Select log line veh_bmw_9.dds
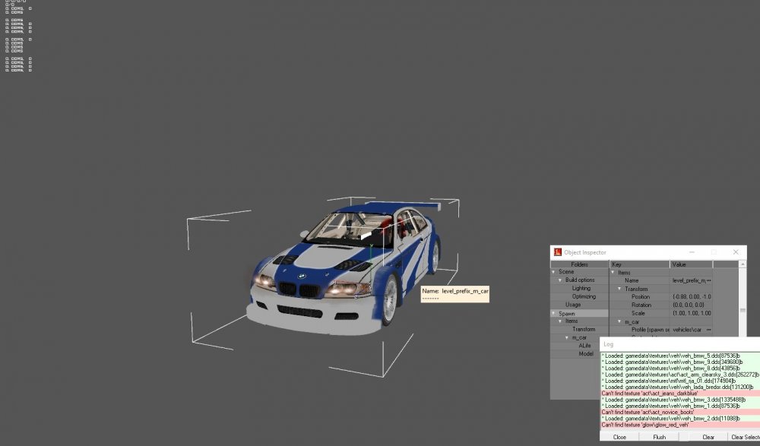The image size is (760, 446). pos(680,362)
